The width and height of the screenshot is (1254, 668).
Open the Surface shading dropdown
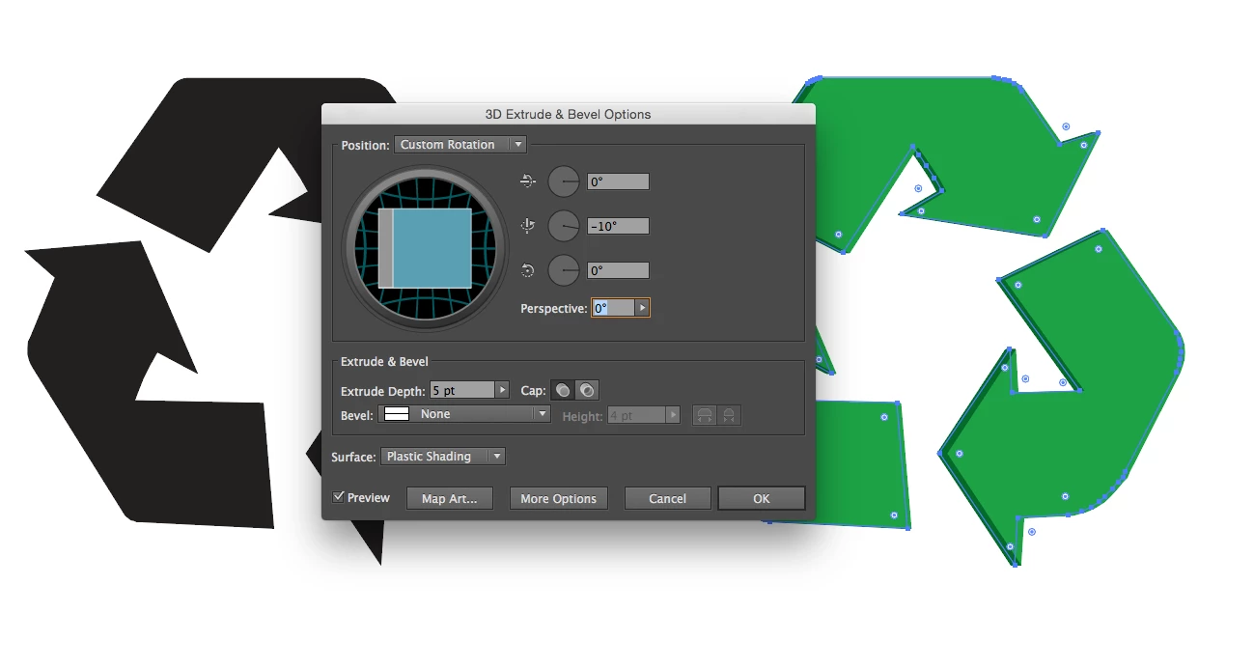[443, 457]
